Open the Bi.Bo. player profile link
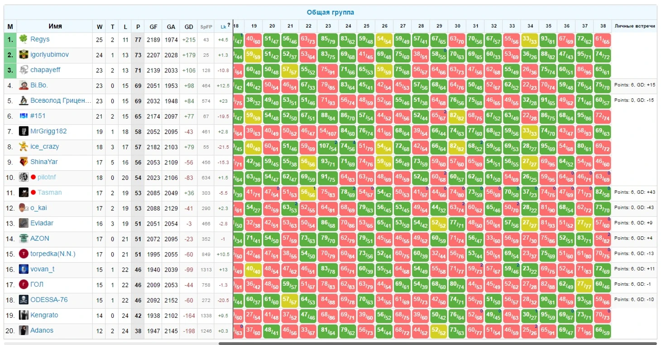Screen dimensions: 661x345 (x=39, y=85)
